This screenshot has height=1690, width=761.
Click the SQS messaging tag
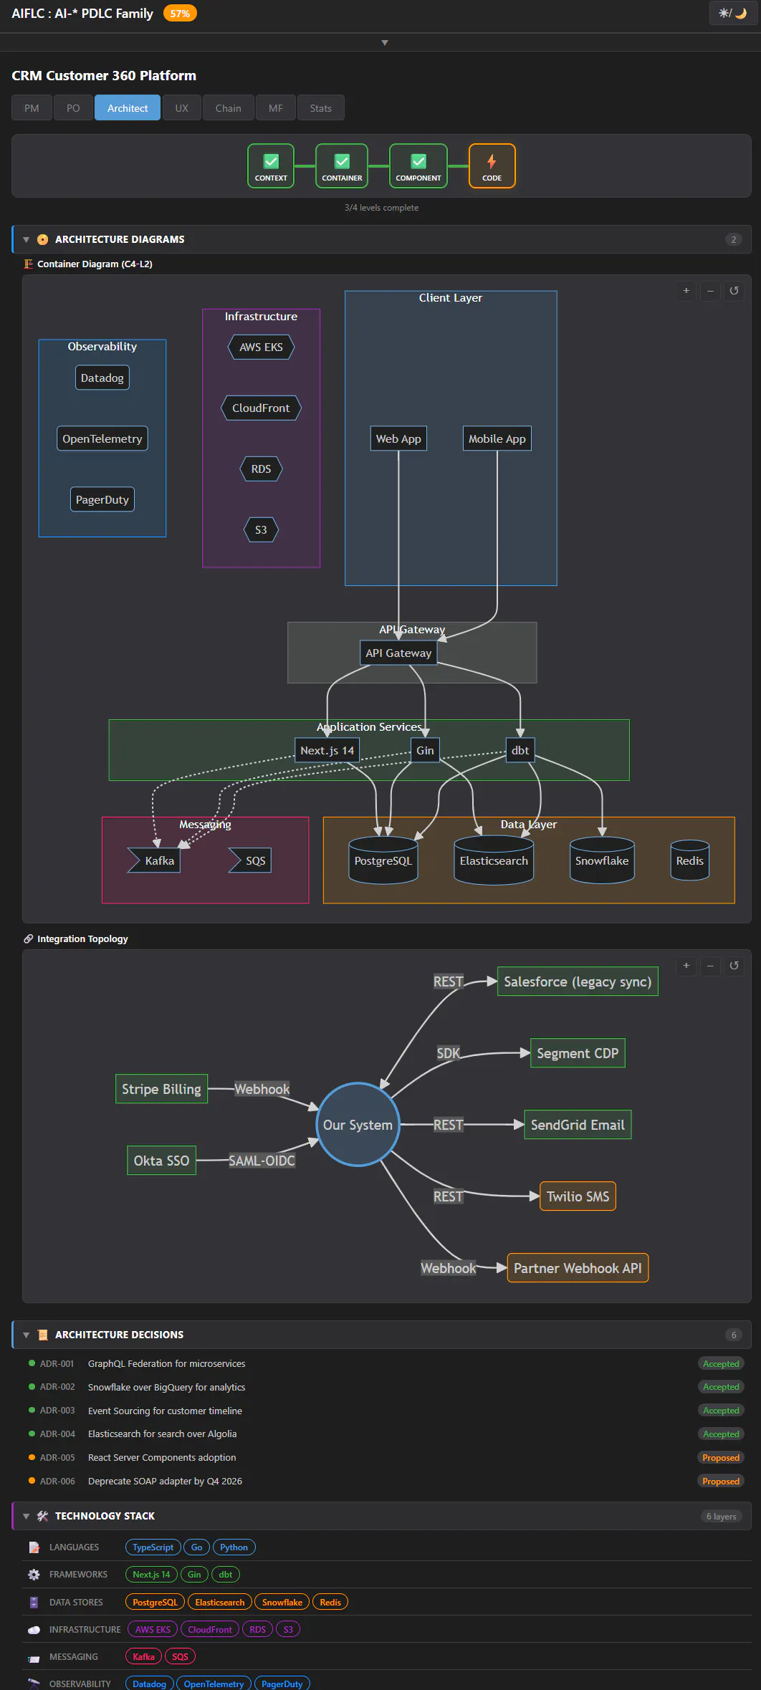(180, 1656)
